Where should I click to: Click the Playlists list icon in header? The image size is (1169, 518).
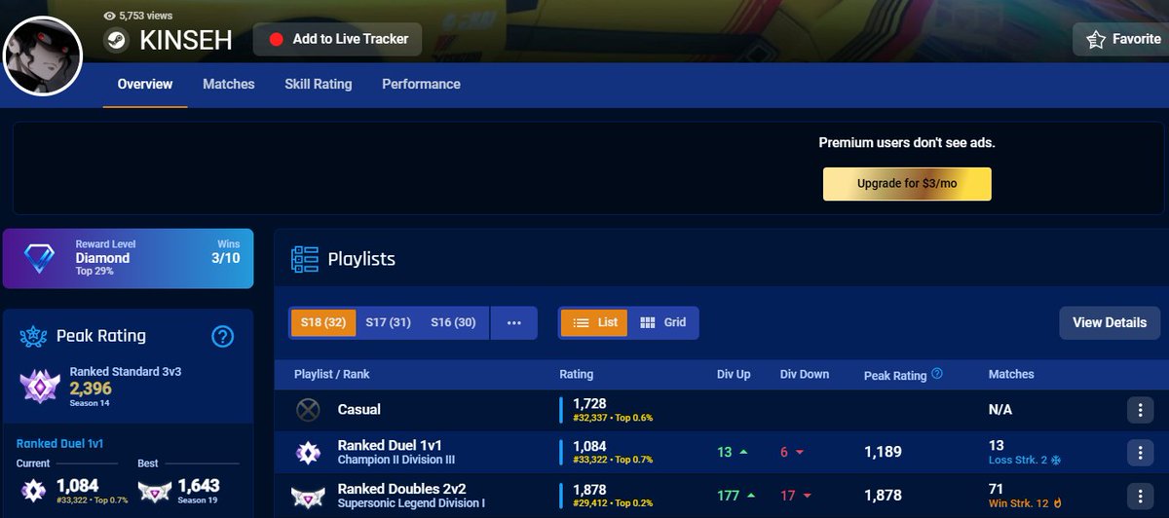coord(306,260)
